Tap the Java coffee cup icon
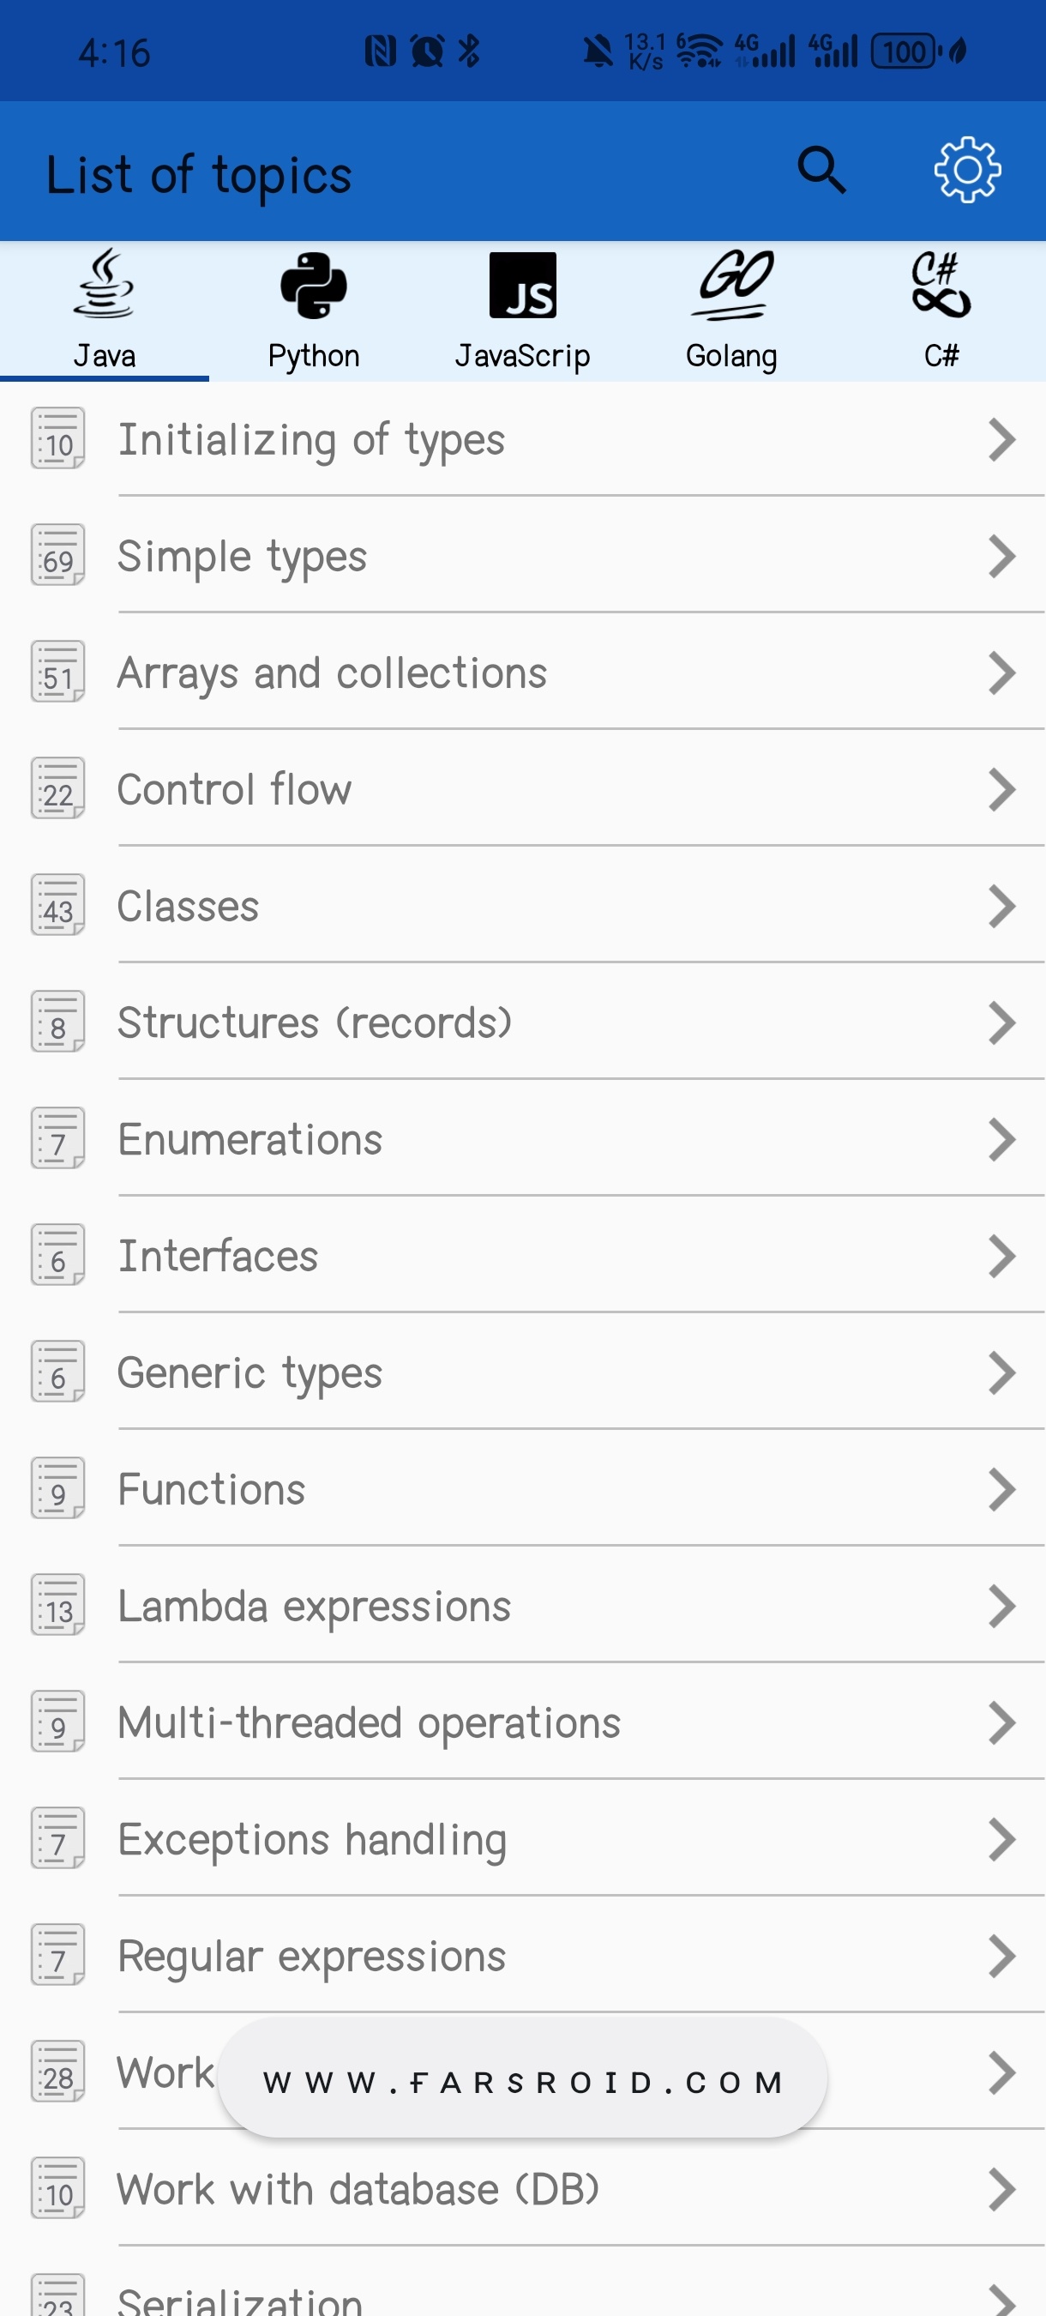The image size is (1046, 2316). pyautogui.click(x=105, y=284)
